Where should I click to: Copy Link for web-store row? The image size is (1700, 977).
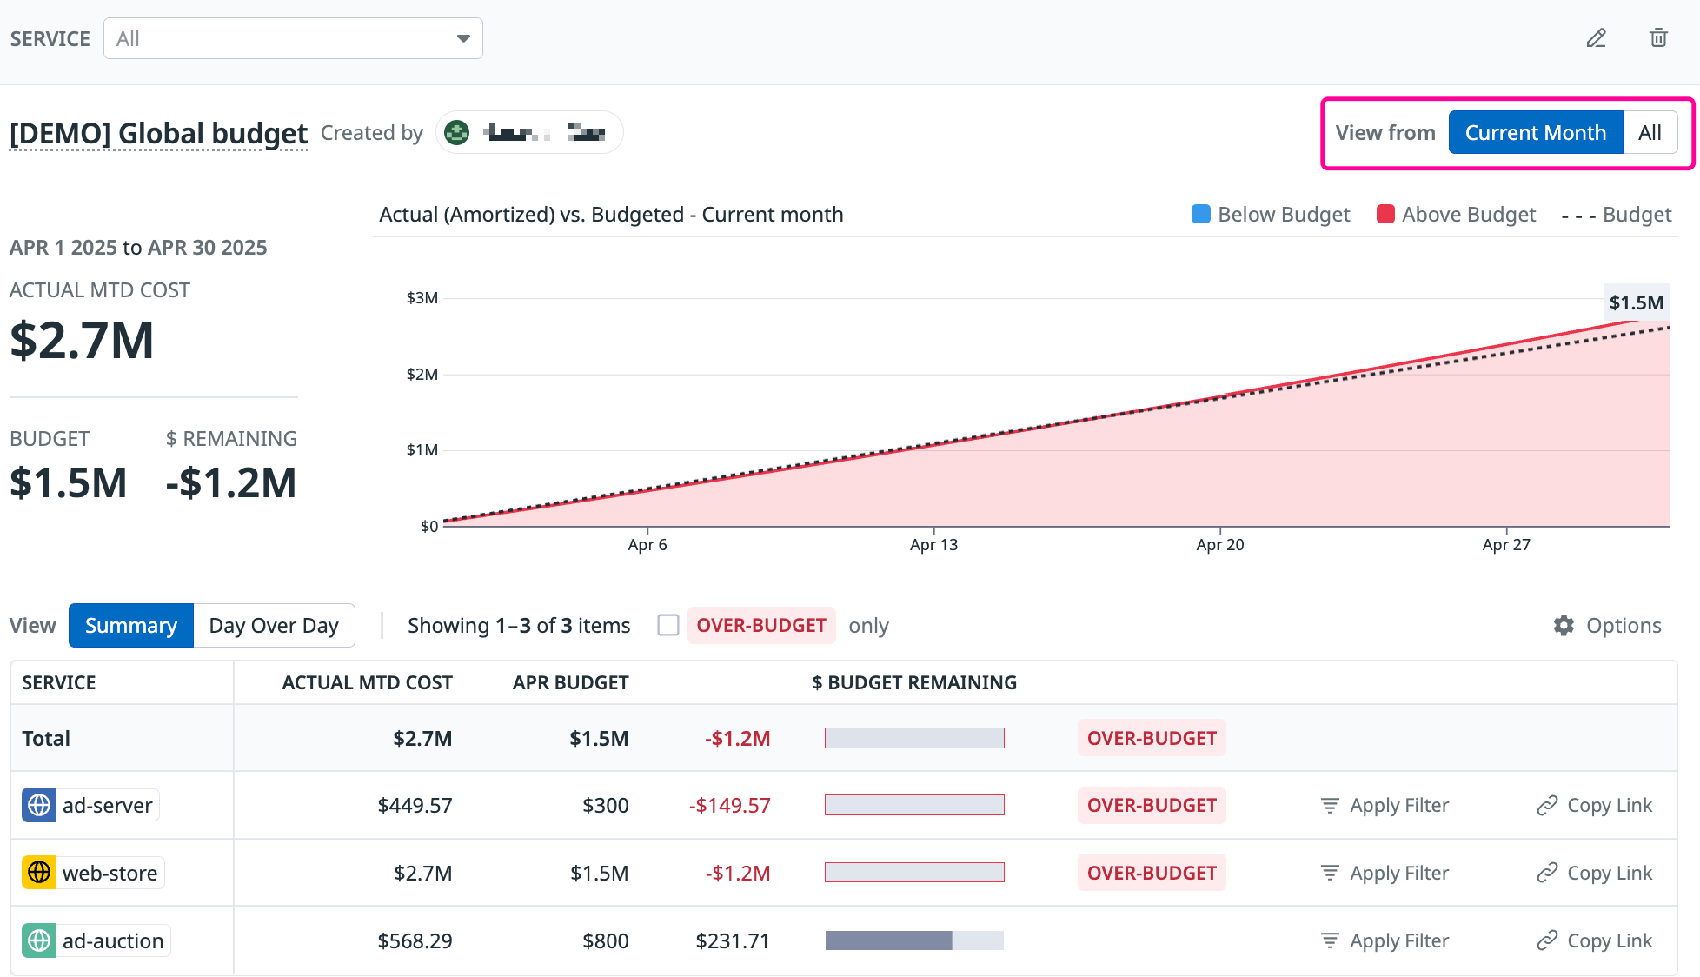(x=1594, y=873)
